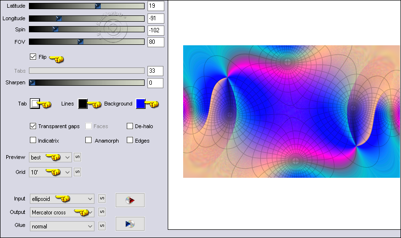Click the red arrow disc button
Image resolution: width=401 pixels, height=238 pixels.
point(130,201)
